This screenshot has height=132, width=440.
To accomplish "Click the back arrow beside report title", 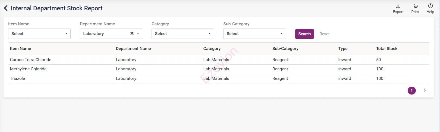I will point(6,8).
